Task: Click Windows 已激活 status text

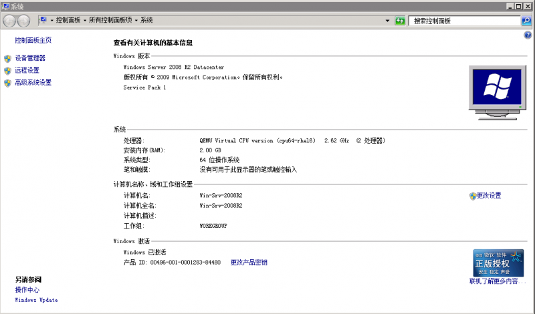Action: [144, 253]
